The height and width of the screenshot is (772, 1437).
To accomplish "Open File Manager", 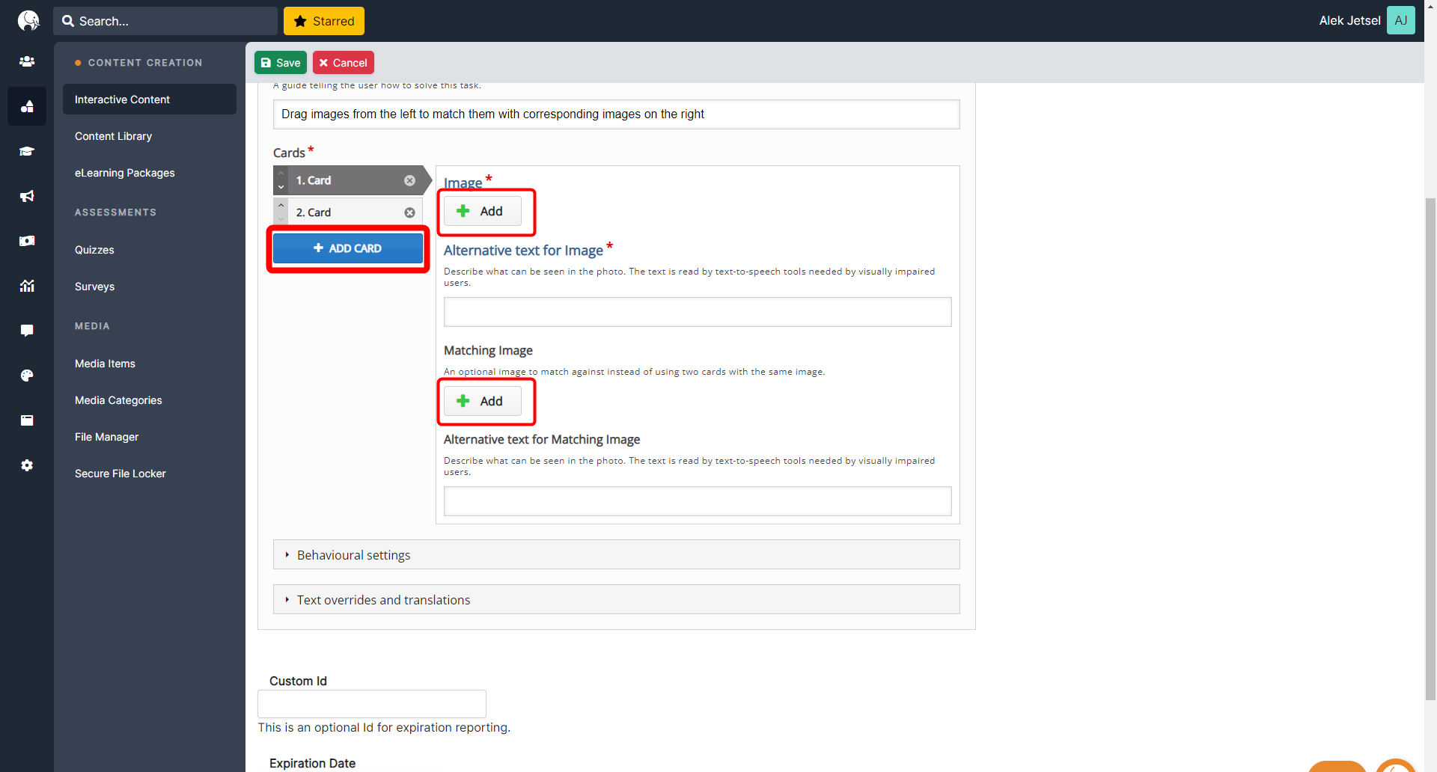I will [x=106, y=437].
